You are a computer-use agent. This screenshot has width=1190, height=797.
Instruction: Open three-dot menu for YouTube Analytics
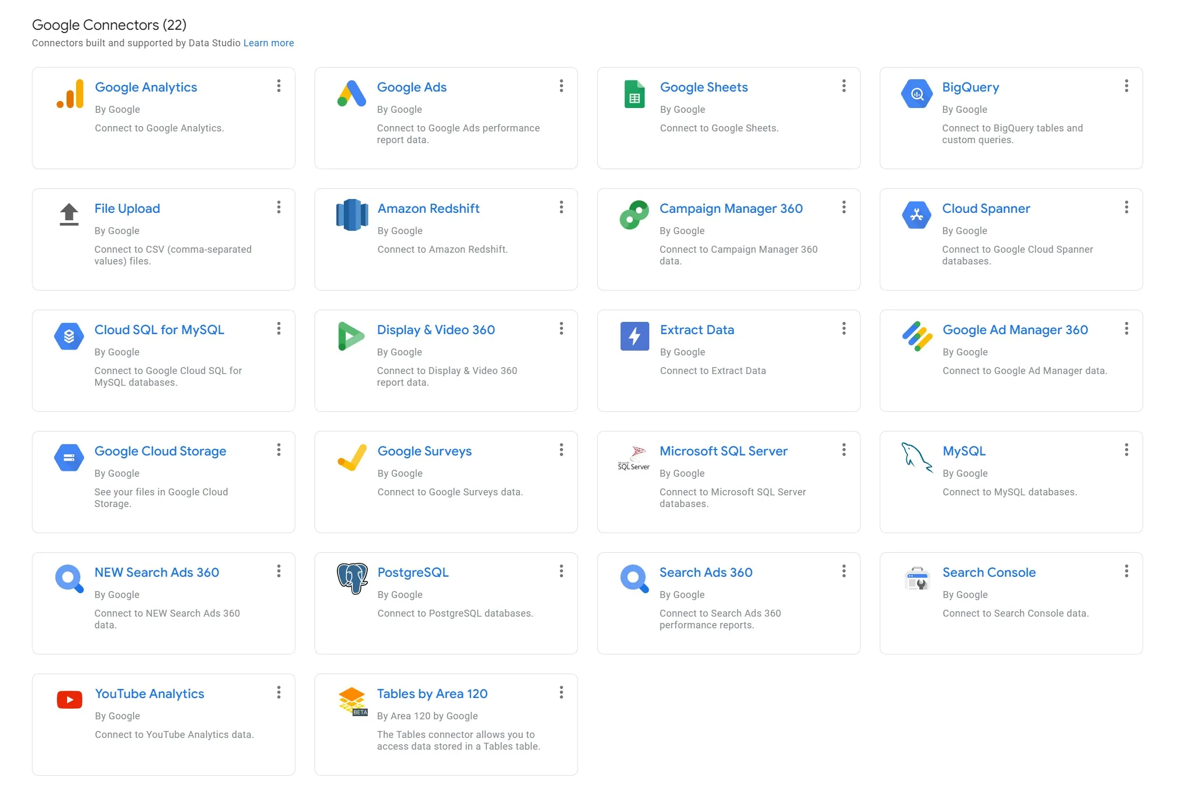(x=278, y=692)
